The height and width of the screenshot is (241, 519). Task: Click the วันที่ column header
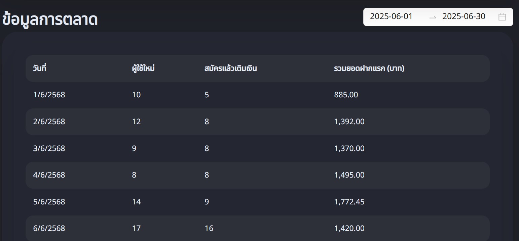point(39,68)
